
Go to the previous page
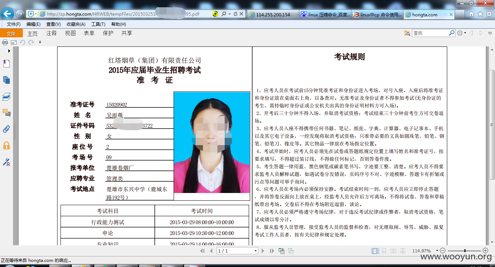(211, 251)
